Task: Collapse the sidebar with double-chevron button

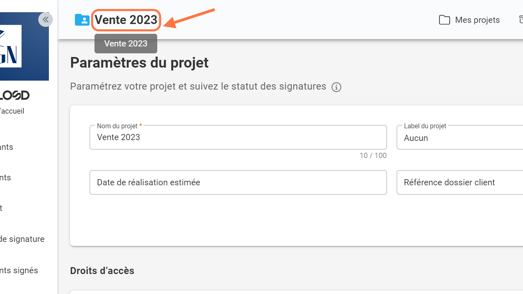Action: (x=46, y=20)
